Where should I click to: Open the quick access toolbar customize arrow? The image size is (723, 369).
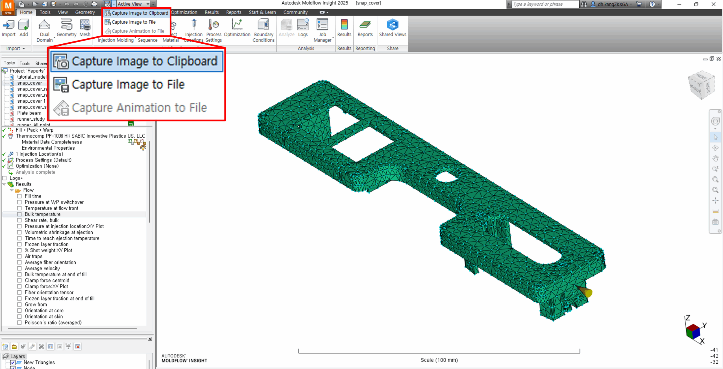[153, 4]
